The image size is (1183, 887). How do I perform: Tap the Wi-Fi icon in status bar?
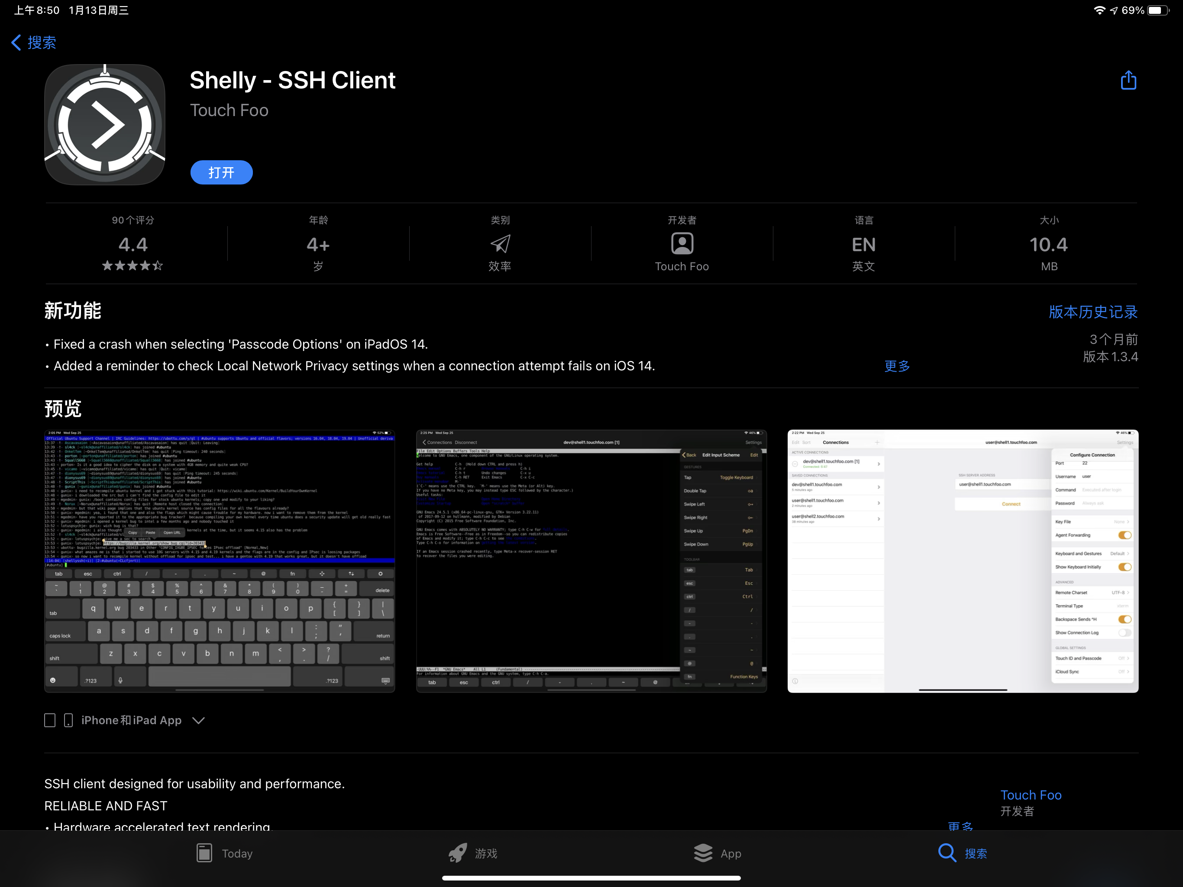pos(1099,10)
